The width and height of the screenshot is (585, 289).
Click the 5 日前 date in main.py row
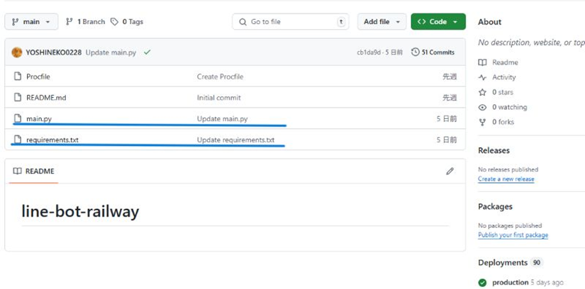[447, 119]
